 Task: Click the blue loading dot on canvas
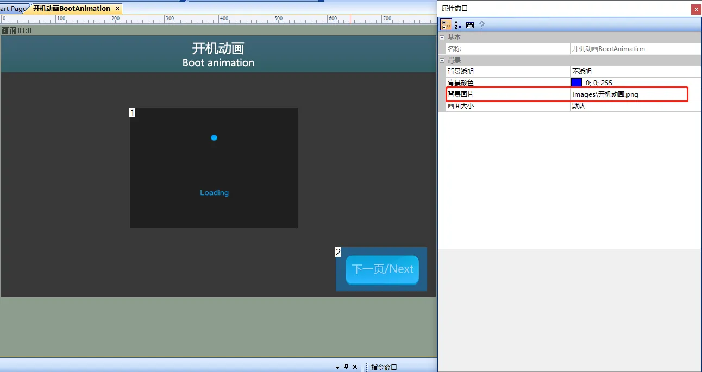coord(214,138)
